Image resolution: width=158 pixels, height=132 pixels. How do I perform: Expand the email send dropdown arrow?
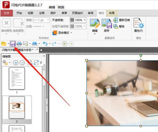click(x=30, y=44)
